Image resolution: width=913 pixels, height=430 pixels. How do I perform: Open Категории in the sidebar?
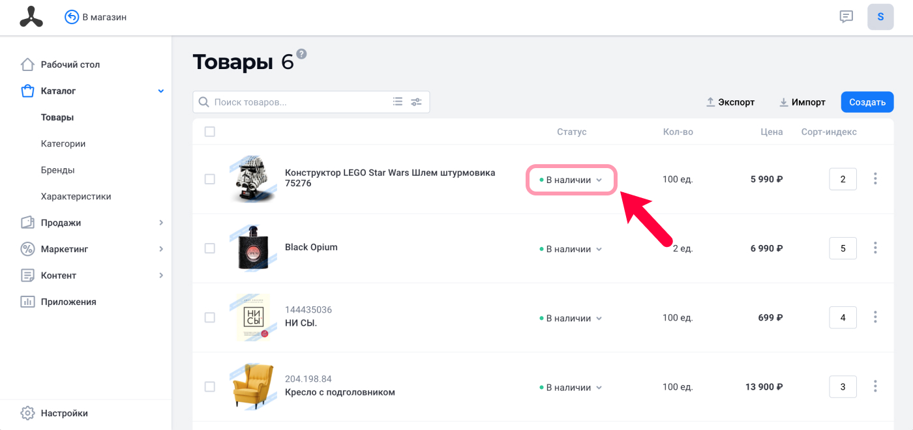coord(63,144)
